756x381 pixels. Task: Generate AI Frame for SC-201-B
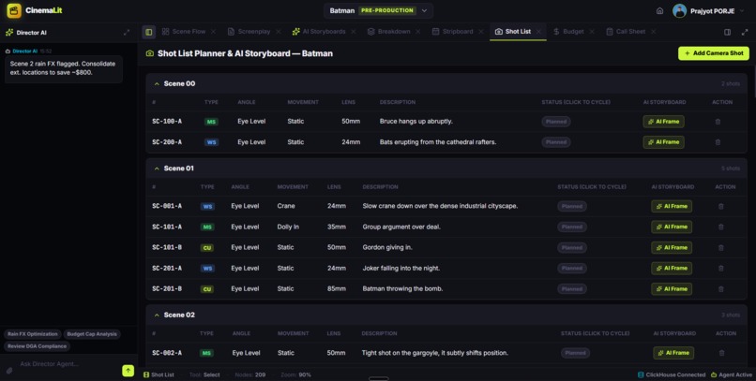672,289
